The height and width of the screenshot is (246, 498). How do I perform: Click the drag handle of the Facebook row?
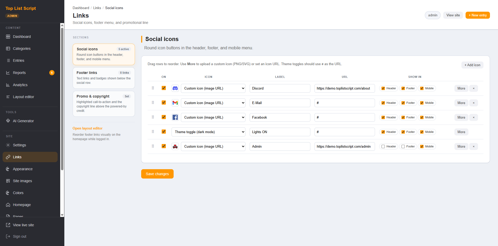153,117
